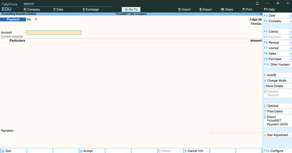Mark voucher as T: Post-Dated
The height and width of the screenshot is (153, 292).
276,112
